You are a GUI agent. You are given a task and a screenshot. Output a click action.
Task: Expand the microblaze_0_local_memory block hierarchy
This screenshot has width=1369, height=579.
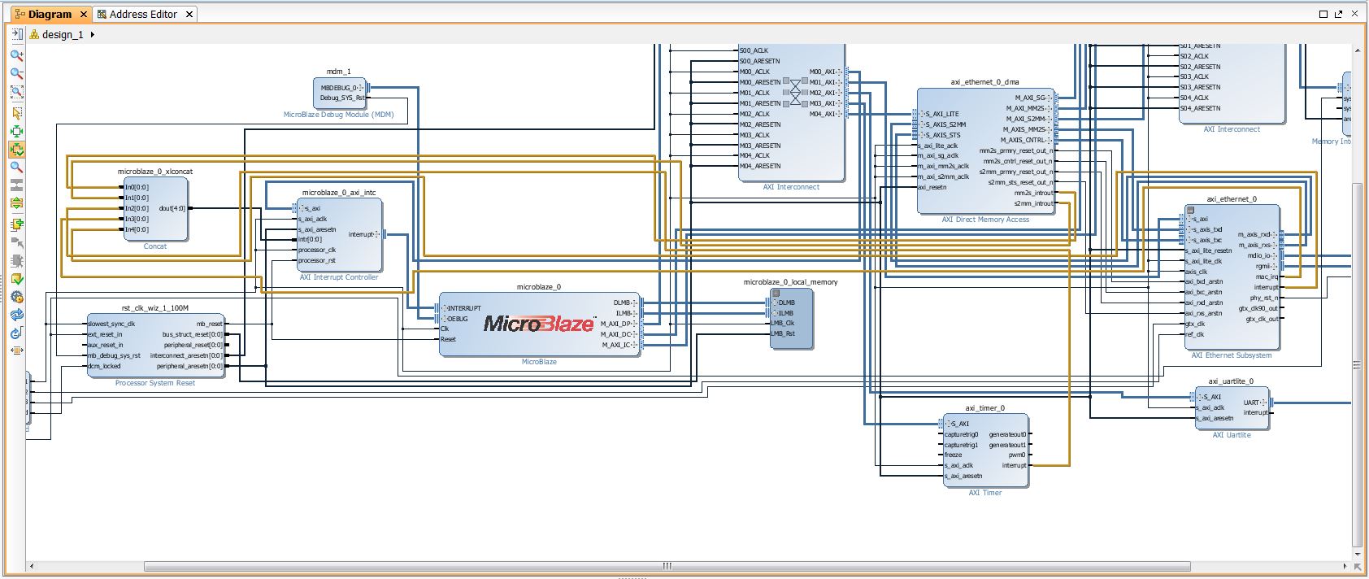(776, 293)
